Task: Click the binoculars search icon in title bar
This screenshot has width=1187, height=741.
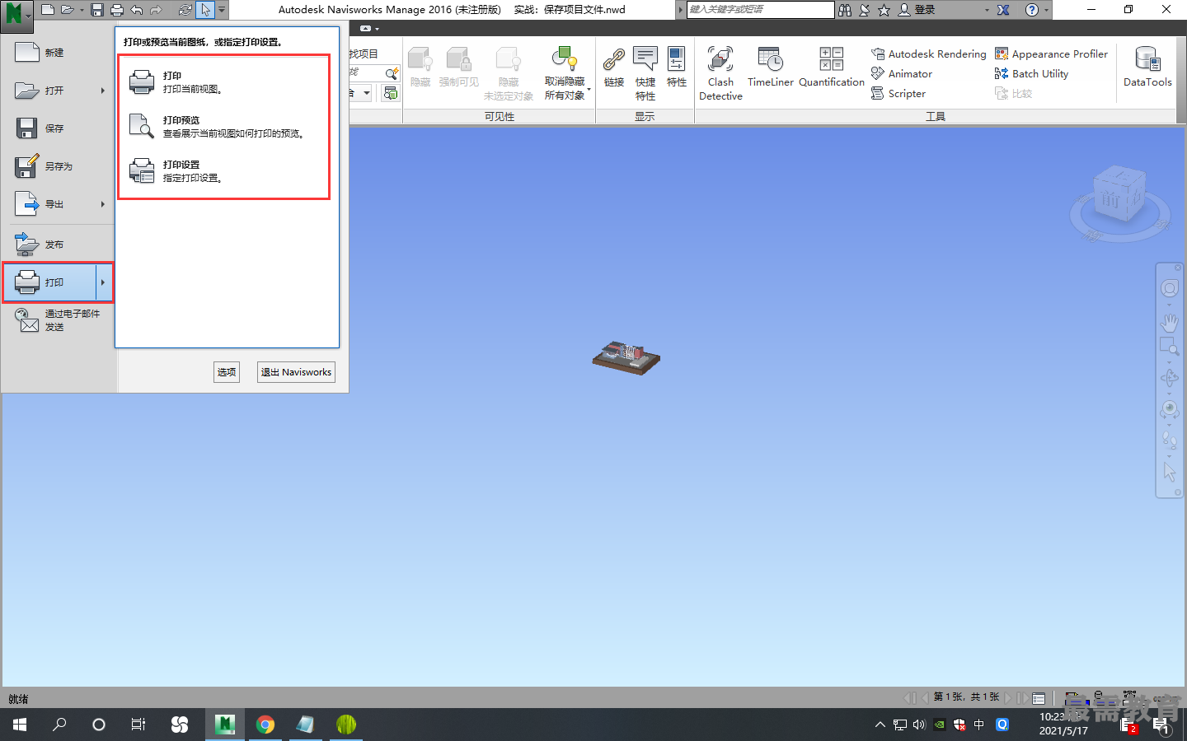Action: (x=845, y=10)
